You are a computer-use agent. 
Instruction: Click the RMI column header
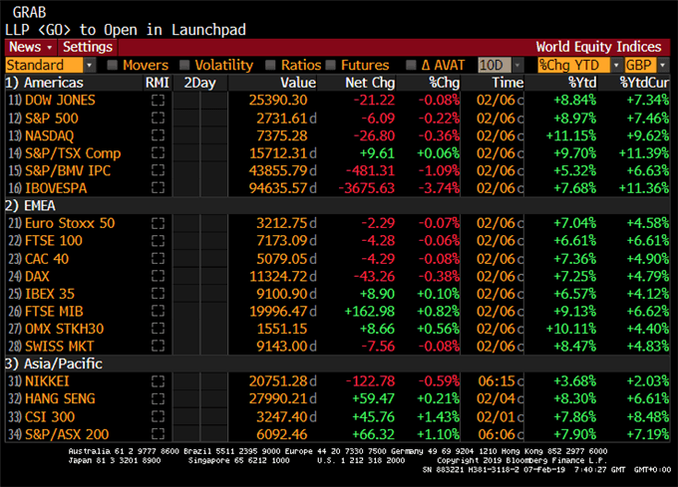[x=158, y=83]
